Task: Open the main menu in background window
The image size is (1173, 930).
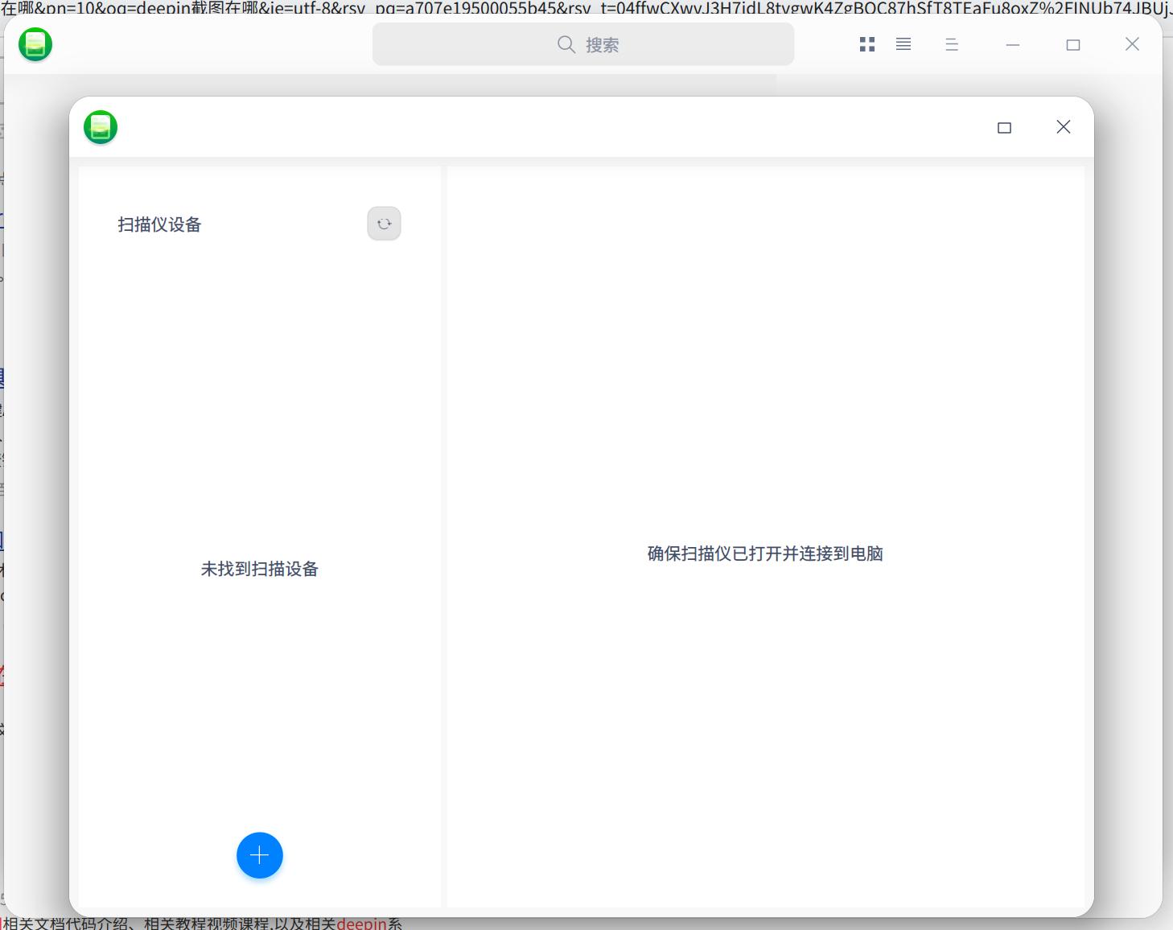Action: [x=952, y=45]
